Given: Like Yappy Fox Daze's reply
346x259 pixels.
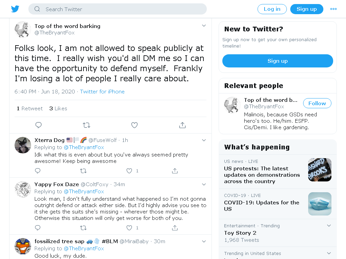Looking at the screenshot, I should (x=129, y=228).
